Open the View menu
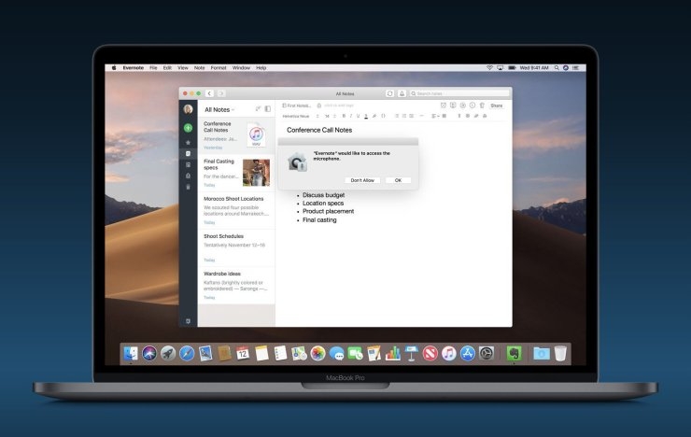 (183, 68)
